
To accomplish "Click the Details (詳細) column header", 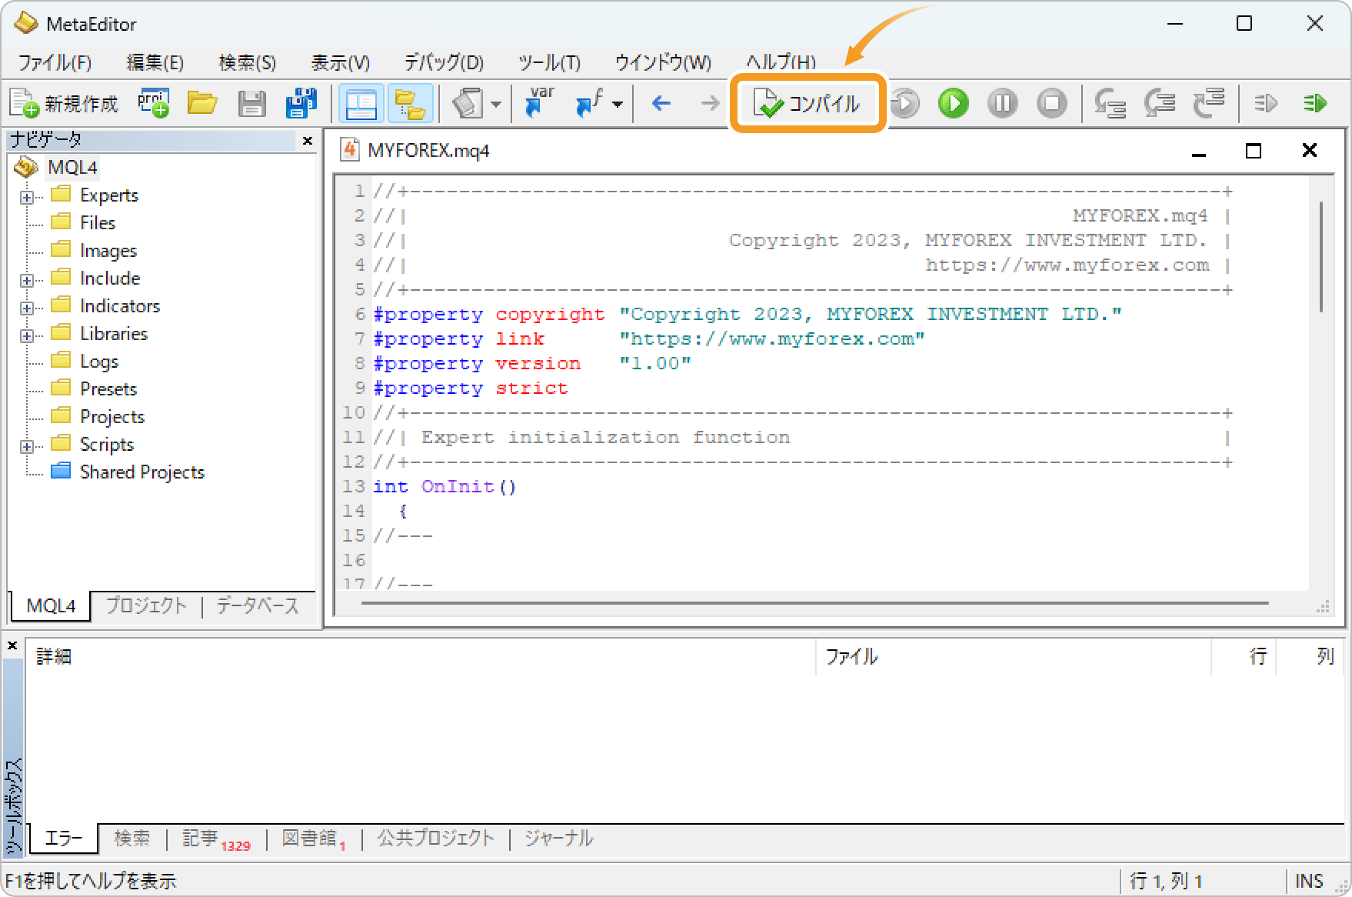I will (421, 656).
